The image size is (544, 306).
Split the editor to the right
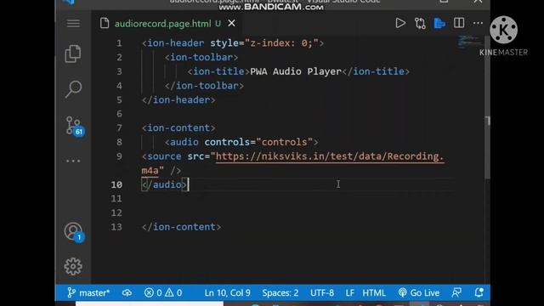459,23
